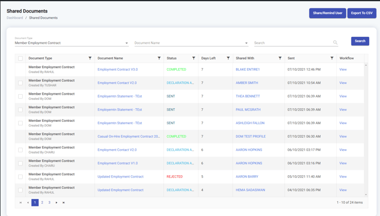Open the Document Name column filter
Screen dimensions: 380x216
pyautogui.click(x=159, y=58)
